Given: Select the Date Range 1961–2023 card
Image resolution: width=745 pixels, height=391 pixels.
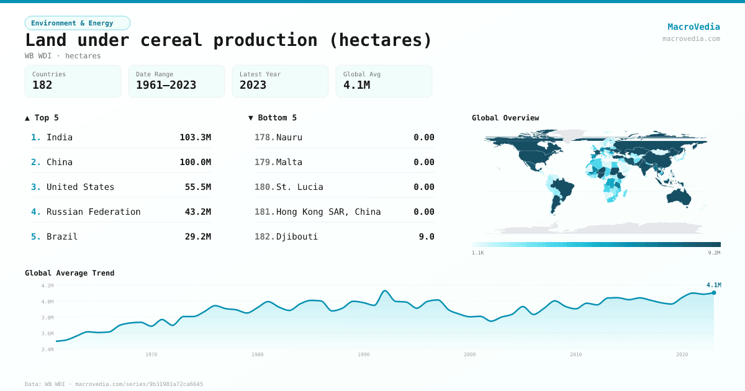Looking at the screenshot, I should click(x=176, y=81).
